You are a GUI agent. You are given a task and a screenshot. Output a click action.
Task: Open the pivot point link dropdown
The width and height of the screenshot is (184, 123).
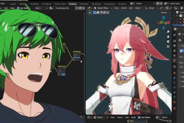pos(162,8)
